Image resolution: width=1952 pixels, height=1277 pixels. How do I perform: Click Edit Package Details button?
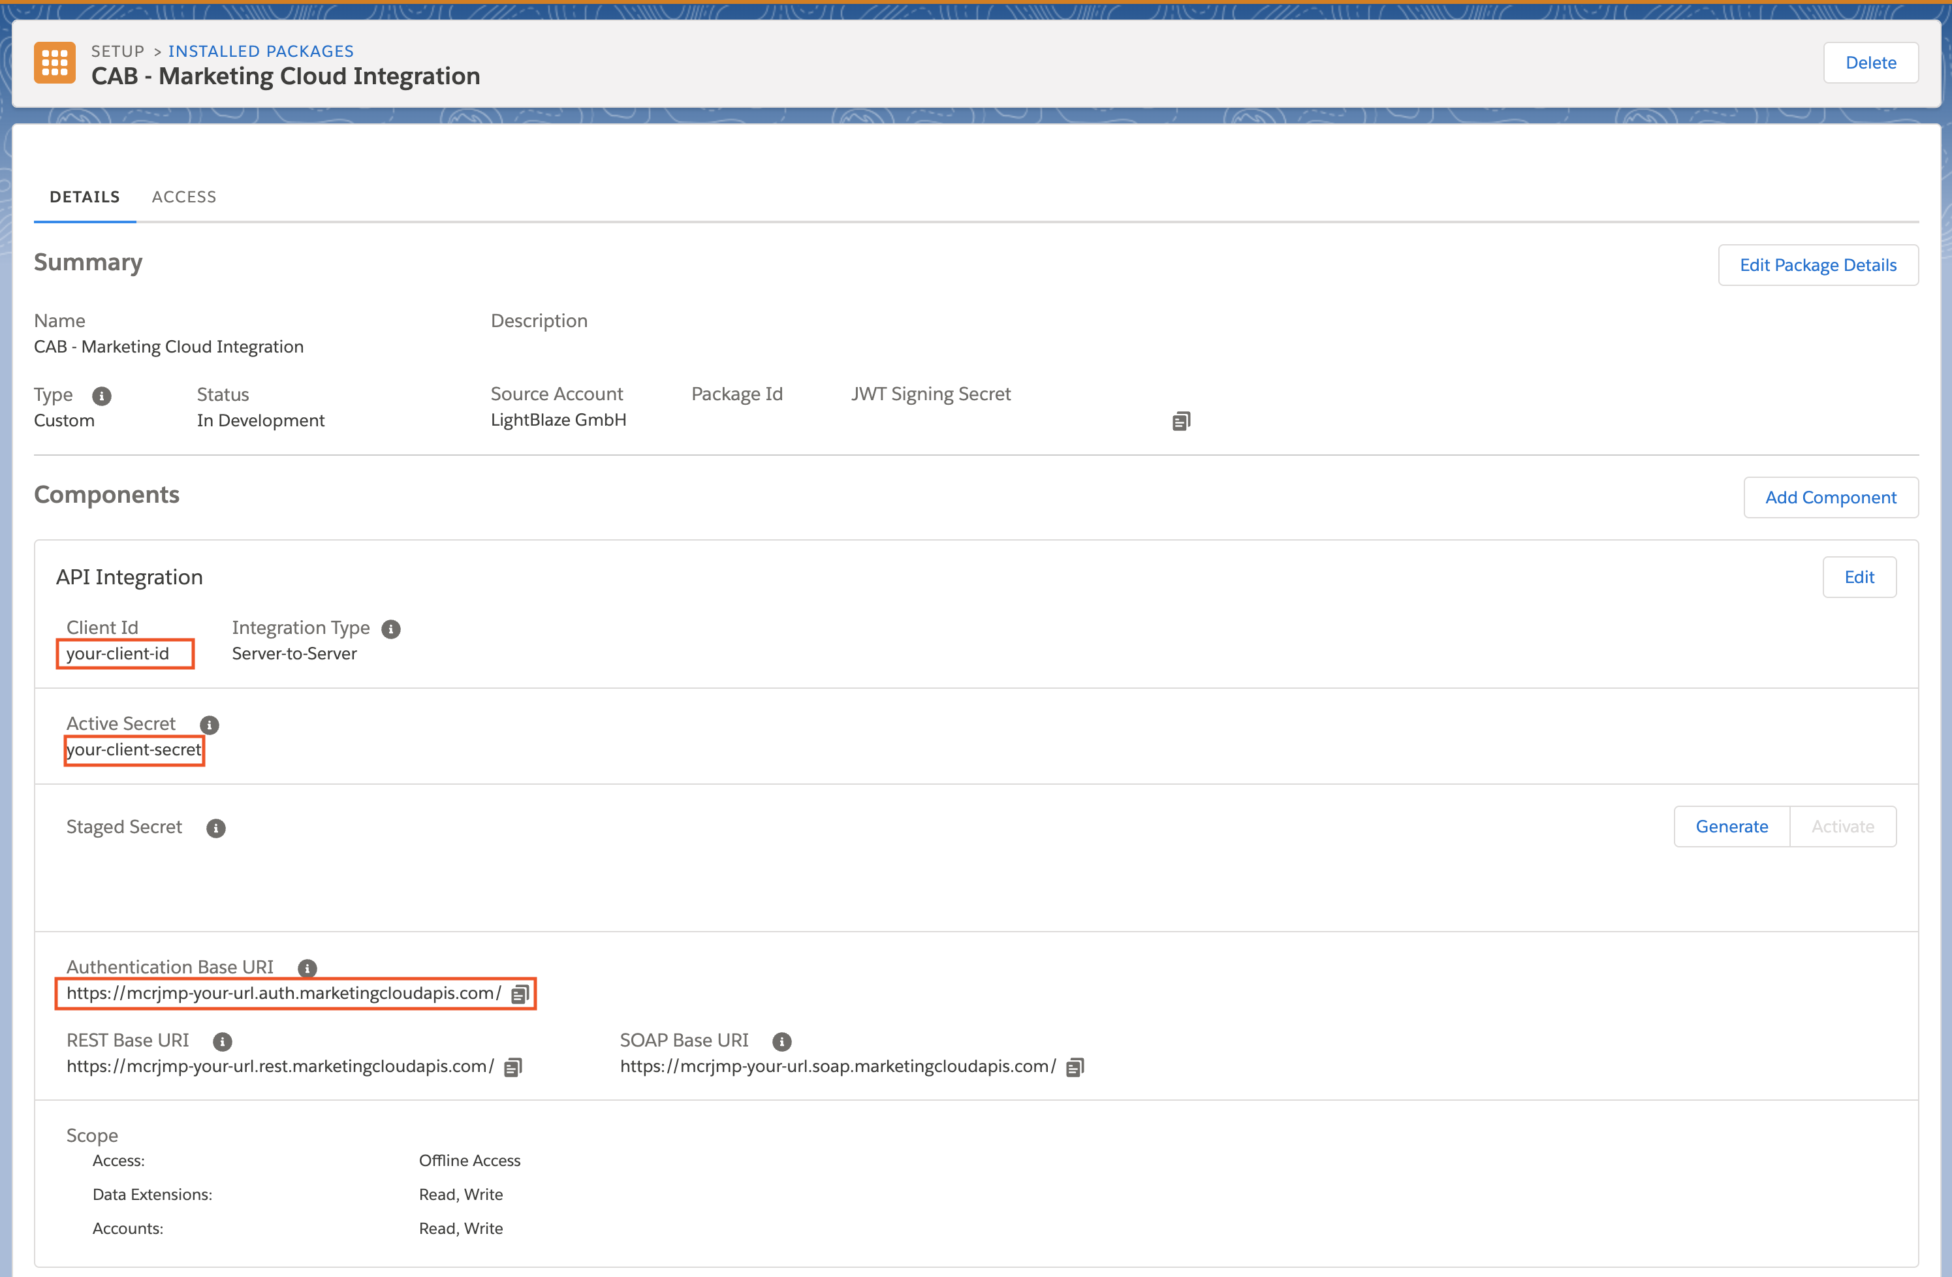pos(1818,265)
